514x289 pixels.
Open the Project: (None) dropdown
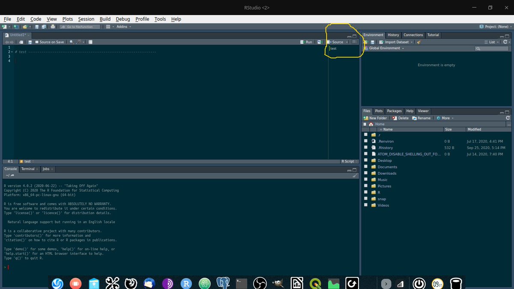(x=495, y=27)
